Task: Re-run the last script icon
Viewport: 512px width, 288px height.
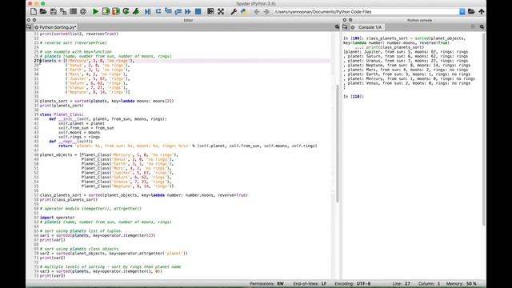Action: (x=126, y=11)
